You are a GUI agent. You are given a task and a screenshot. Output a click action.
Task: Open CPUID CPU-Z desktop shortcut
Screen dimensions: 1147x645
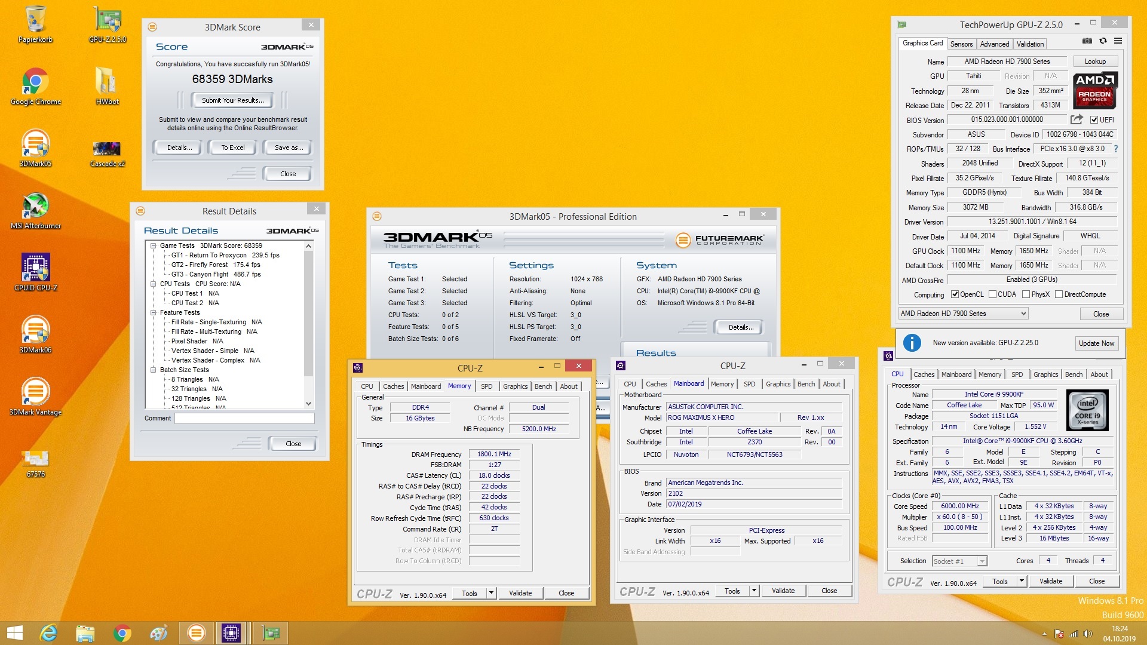(x=35, y=272)
